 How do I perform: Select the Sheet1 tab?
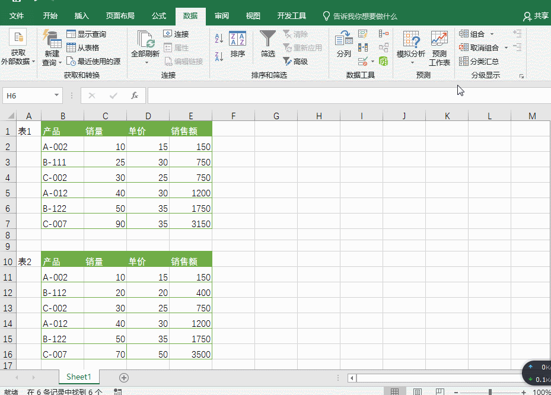[79, 377]
